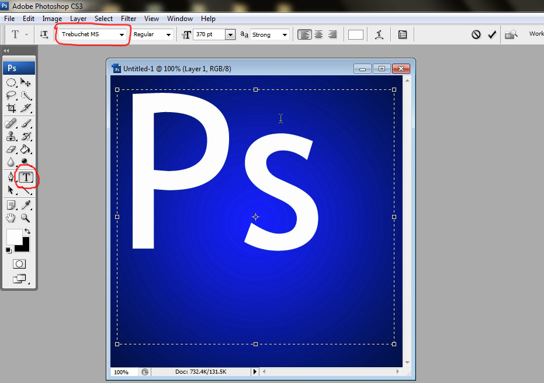Cancel the current text edit
Screen dimensions: 544x383
click(475, 34)
